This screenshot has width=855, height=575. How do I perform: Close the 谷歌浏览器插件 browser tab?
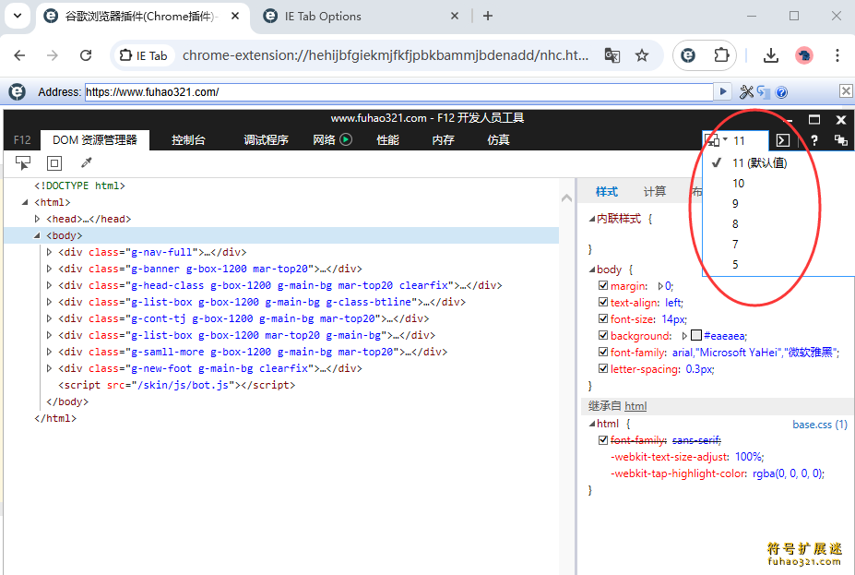[x=235, y=17]
